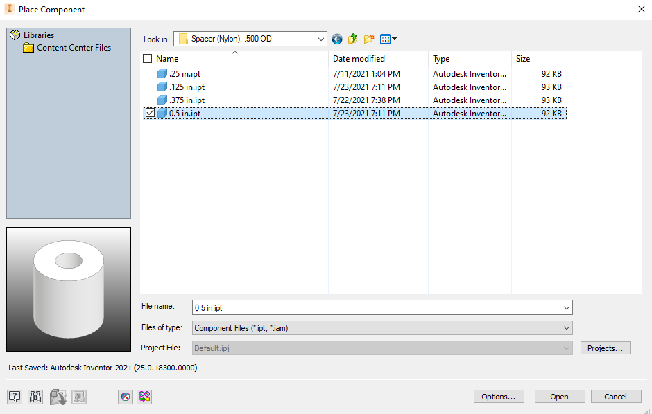
Task: Sort files by Name column header
Action: 167,58
